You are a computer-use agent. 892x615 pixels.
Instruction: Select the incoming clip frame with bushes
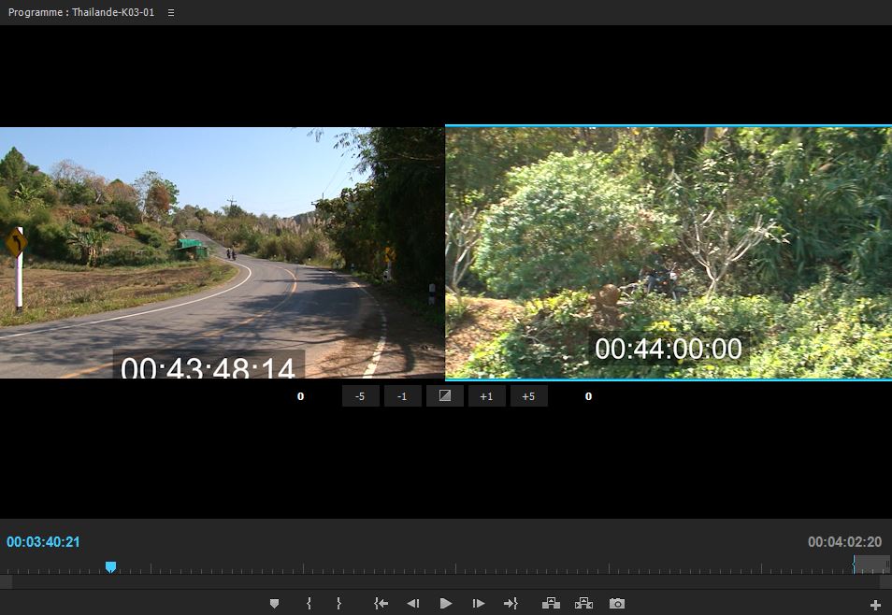click(x=669, y=252)
